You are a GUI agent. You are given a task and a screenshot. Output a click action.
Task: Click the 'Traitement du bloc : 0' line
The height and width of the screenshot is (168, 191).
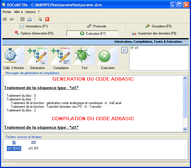pos(21,96)
